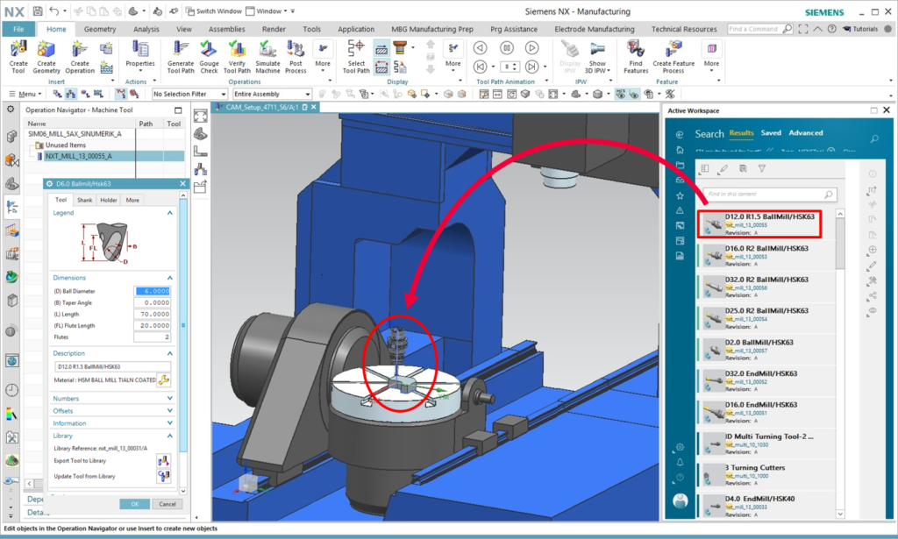Play the tool path animation

(x=532, y=47)
